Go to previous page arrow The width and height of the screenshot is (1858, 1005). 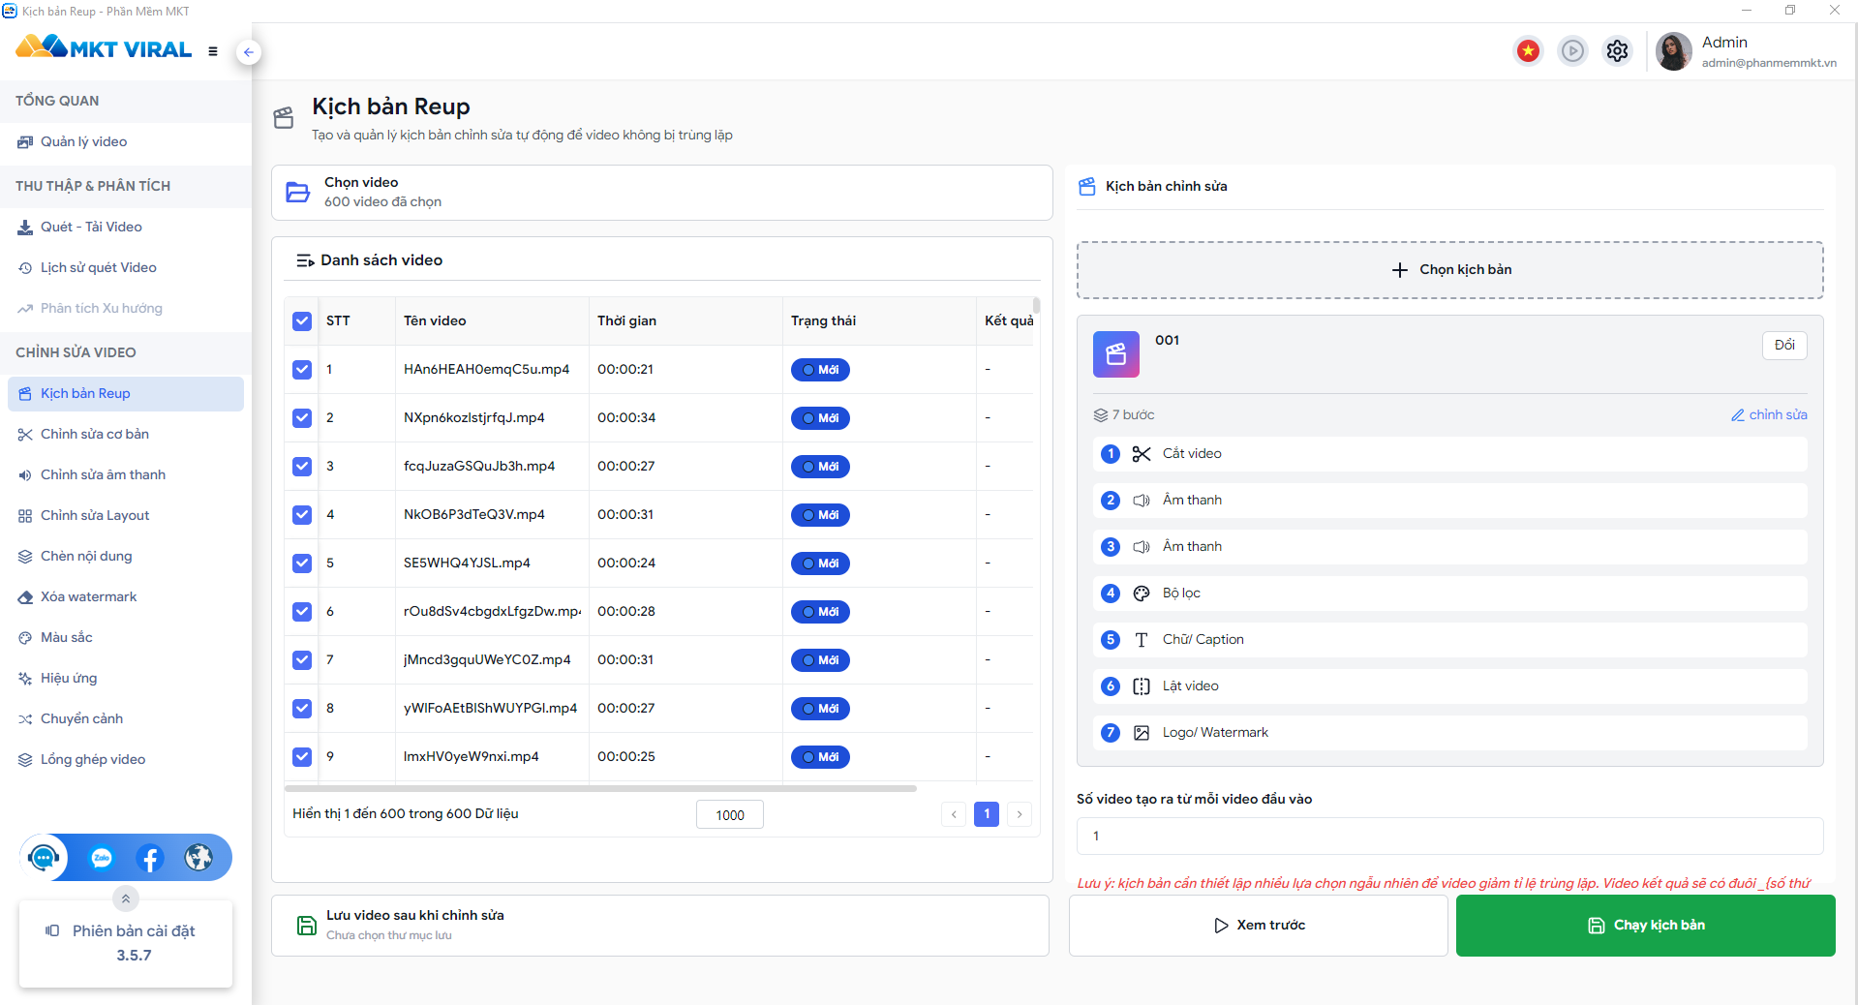coord(954,814)
